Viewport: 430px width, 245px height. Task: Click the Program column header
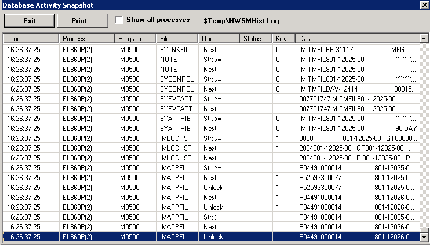click(x=135, y=39)
